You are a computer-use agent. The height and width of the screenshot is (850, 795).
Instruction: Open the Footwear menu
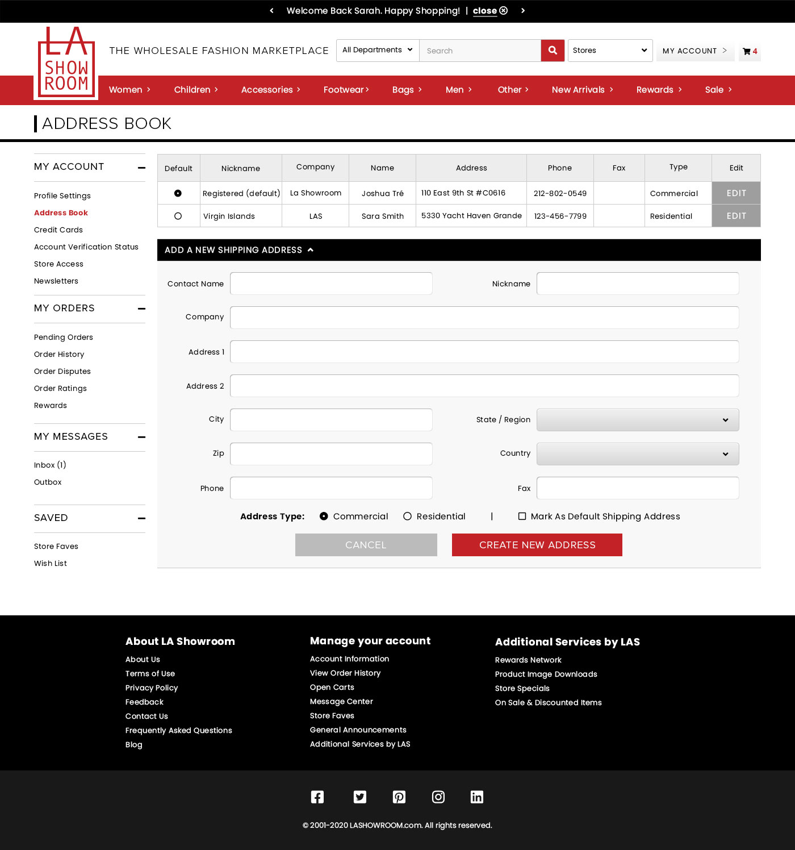346,90
